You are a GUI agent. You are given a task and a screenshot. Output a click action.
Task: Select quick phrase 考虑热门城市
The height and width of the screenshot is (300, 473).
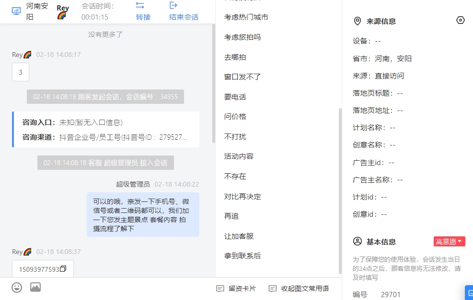[x=246, y=17]
